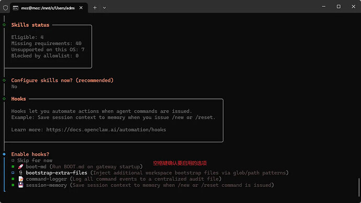Select the mcc@mcc terminal tab
The width and height of the screenshot is (361, 203).
click(x=48, y=8)
